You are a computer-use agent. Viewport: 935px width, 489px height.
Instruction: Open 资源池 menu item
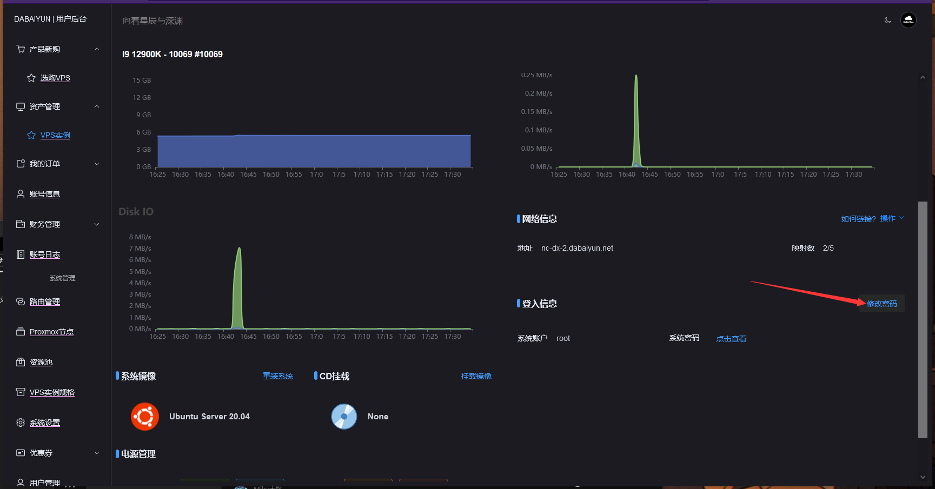tap(41, 362)
